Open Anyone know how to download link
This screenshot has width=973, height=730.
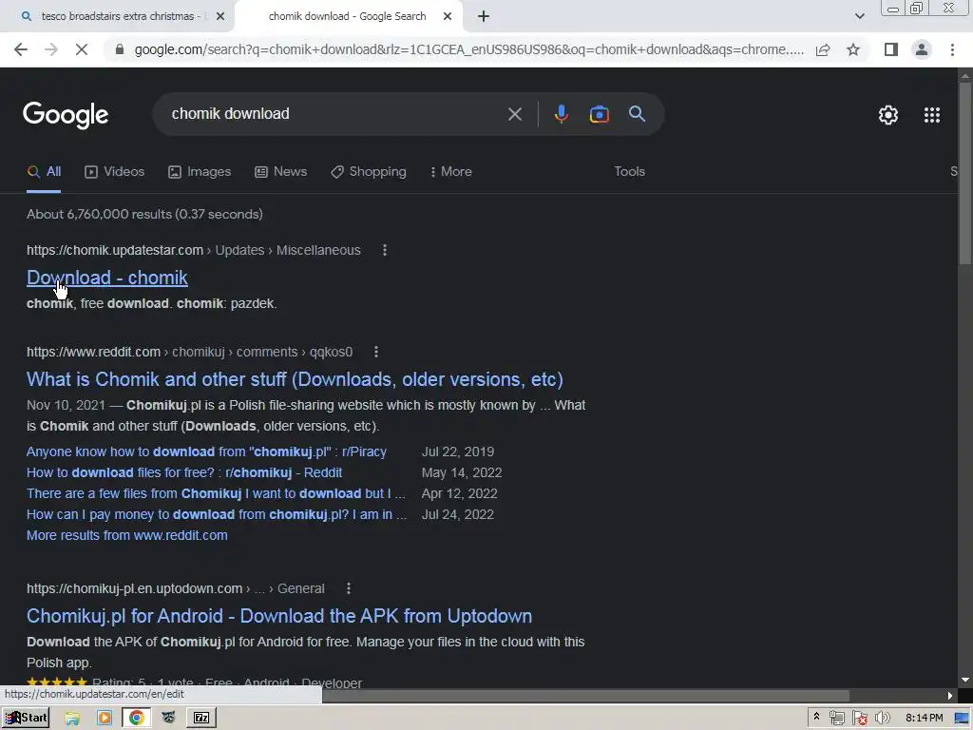(206, 451)
